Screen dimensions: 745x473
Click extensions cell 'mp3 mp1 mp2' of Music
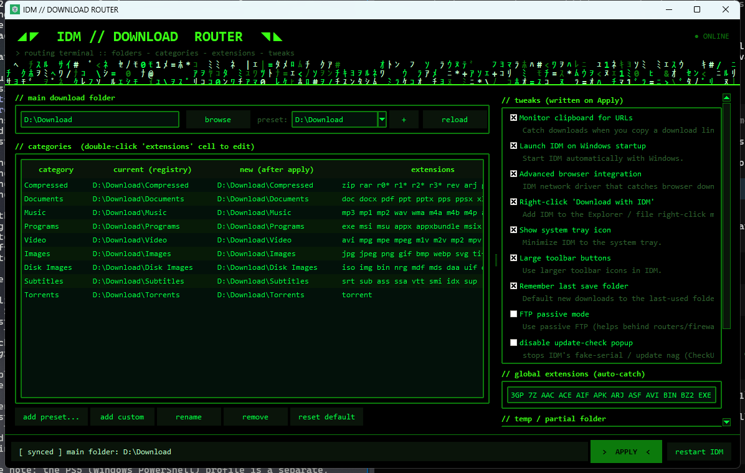412,213
